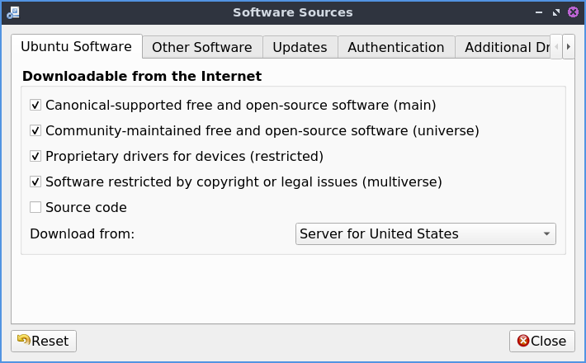Go to Additional Drivers tab

tap(503, 47)
